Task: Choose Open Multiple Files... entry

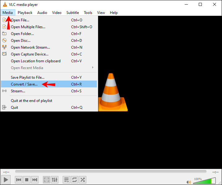Action: coord(49,27)
